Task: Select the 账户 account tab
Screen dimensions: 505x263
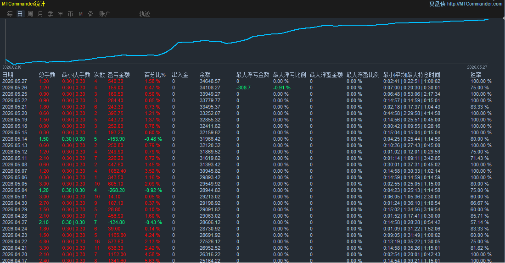Action: click(105, 14)
